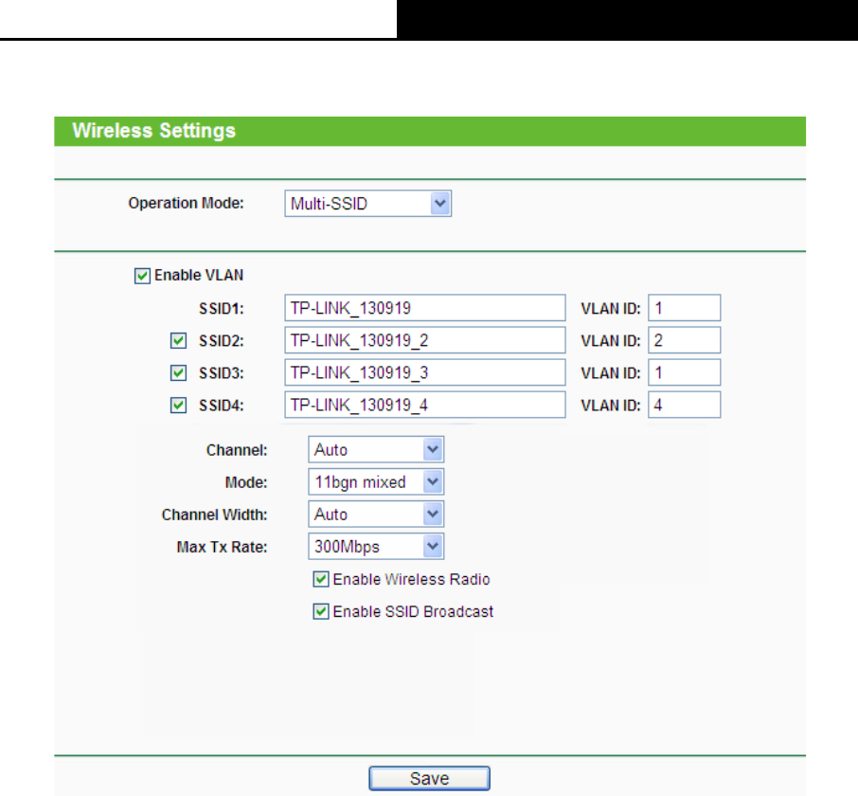Click the SSID1: label
The height and width of the screenshot is (796, 858).
point(222,309)
